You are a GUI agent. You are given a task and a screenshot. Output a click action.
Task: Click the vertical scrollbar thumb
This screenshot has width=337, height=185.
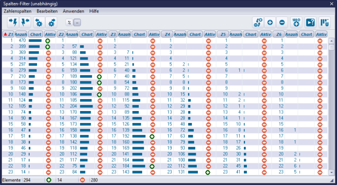331,47
